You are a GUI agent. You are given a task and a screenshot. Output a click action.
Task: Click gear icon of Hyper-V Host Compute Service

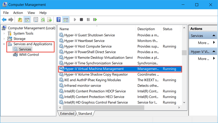pyautogui.click(x=61, y=46)
